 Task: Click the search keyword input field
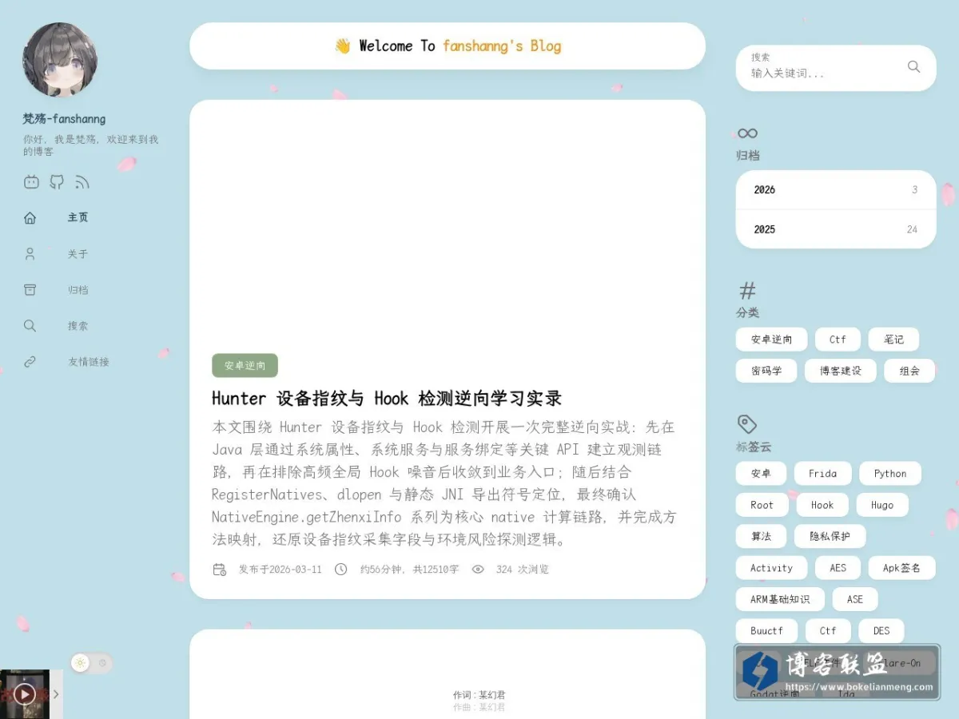[823, 73]
